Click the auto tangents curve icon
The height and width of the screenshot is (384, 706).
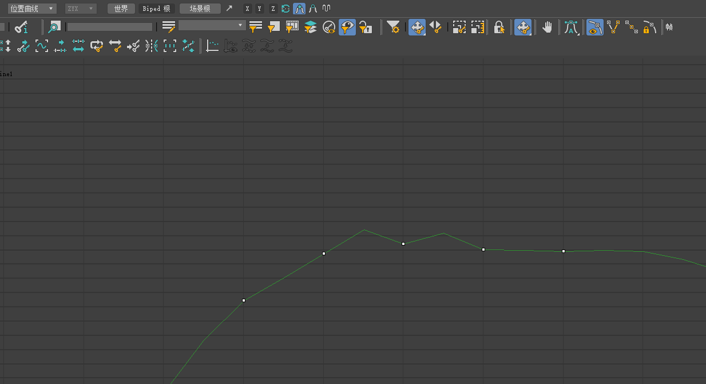[x=572, y=27]
